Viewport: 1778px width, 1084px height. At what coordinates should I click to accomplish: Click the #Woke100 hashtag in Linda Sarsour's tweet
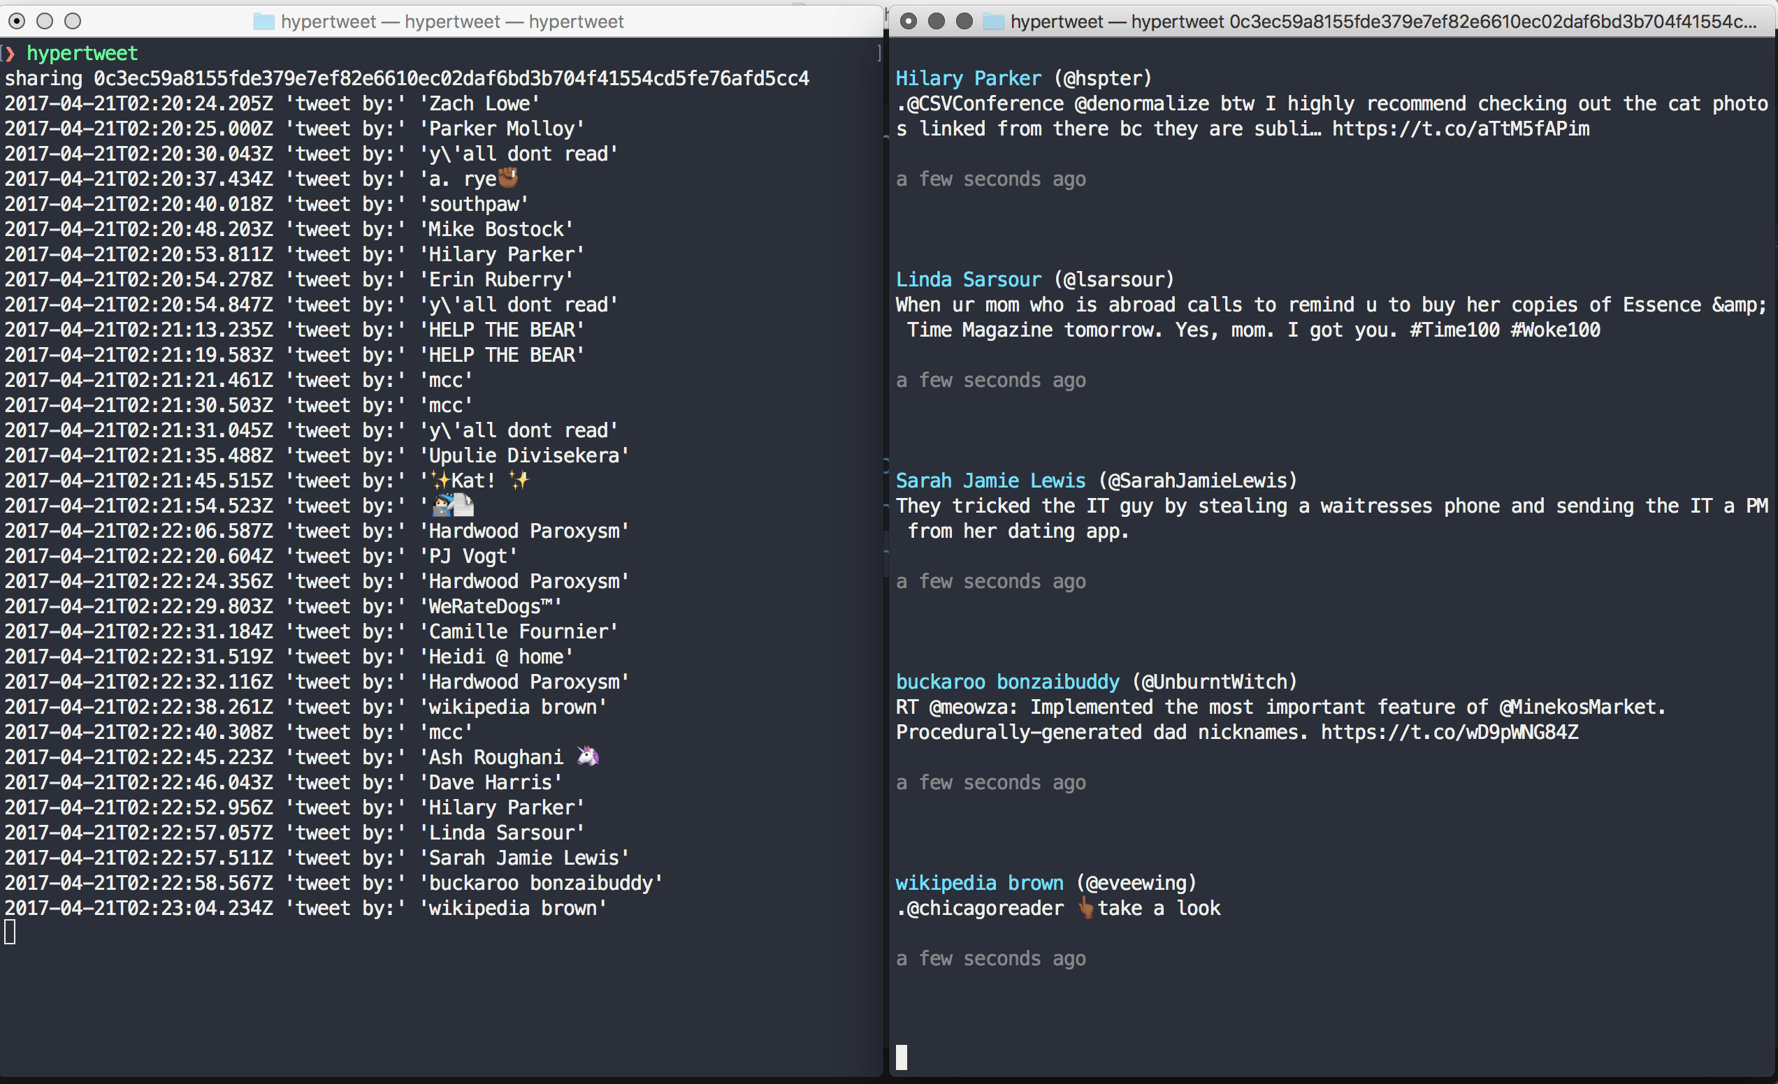click(x=1556, y=330)
